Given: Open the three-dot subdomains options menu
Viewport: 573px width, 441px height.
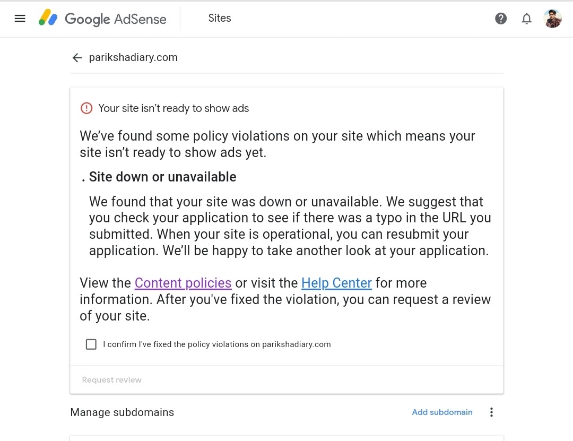Looking at the screenshot, I should point(491,412).
